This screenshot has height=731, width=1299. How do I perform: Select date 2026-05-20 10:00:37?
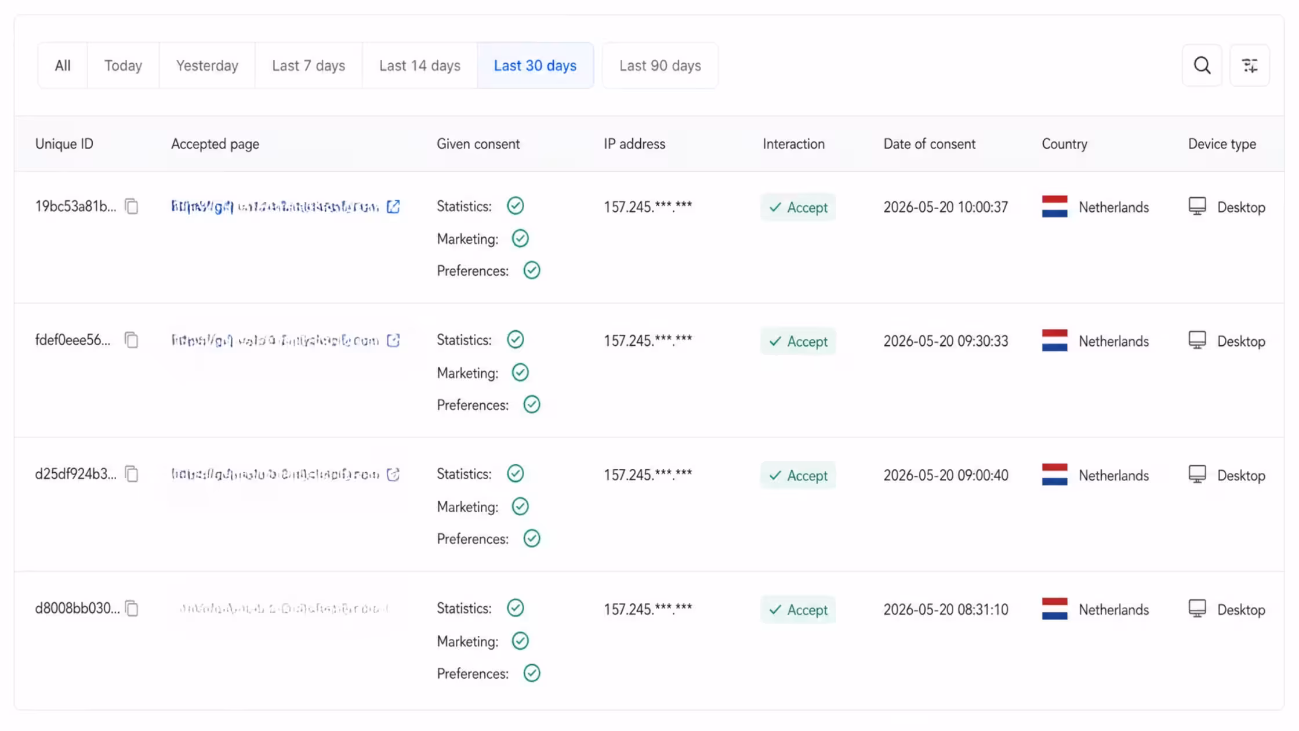946,207
